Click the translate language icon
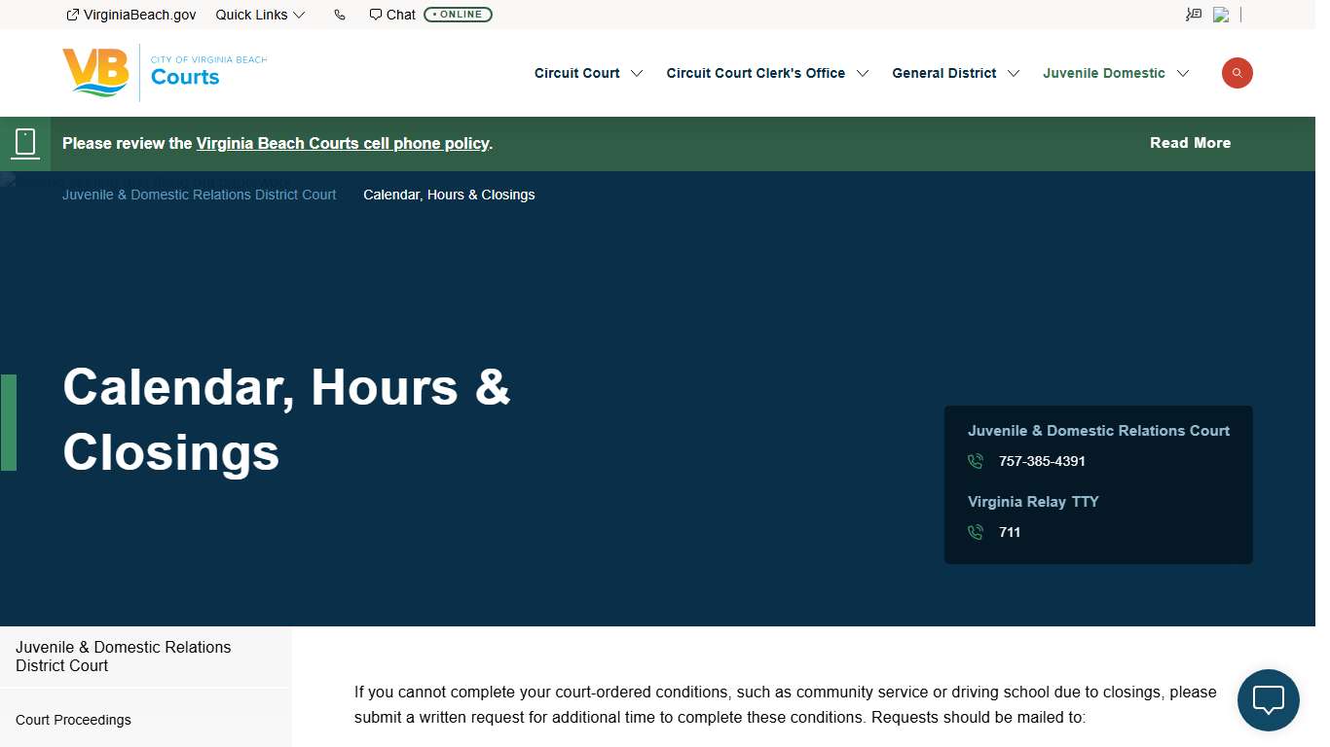The height and width of the screenshot is (747, 1330). tap(1193, 15)
